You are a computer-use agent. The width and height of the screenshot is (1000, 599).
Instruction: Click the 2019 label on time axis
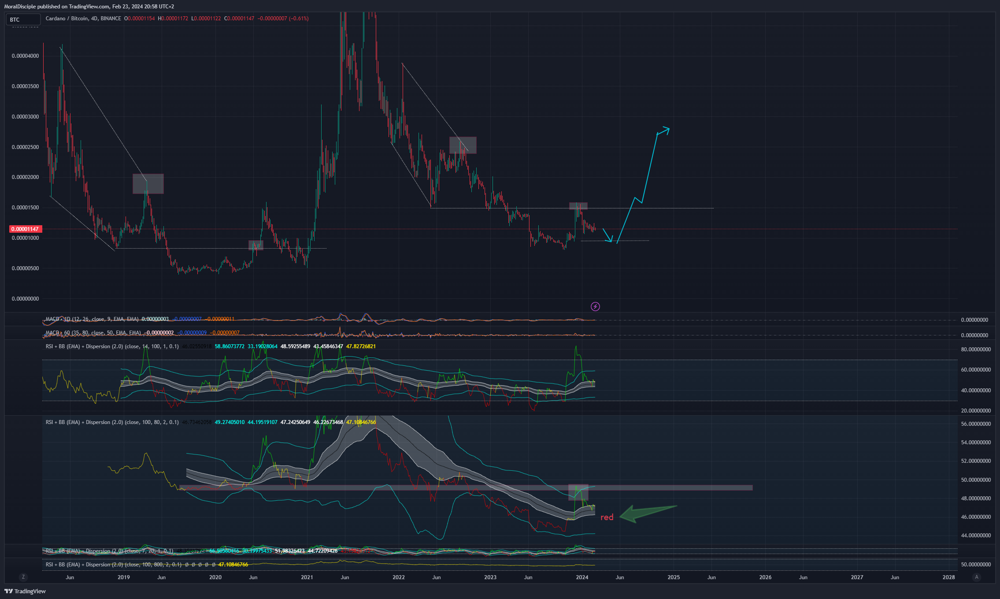click(x=124, y=577)
